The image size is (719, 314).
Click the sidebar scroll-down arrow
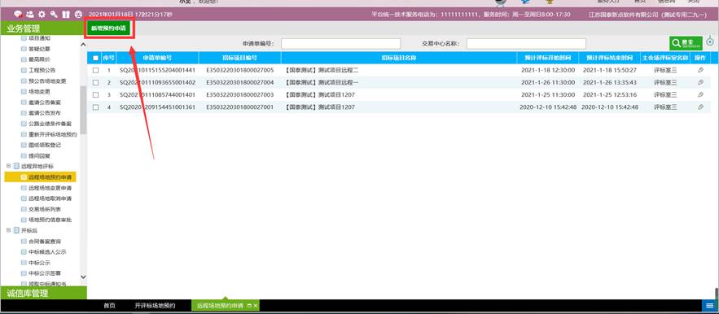click(83, 277)
